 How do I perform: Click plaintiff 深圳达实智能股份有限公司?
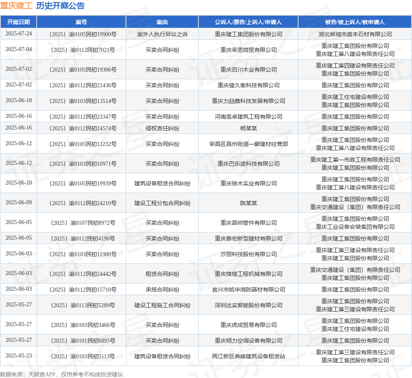click(x=249, y=305)
